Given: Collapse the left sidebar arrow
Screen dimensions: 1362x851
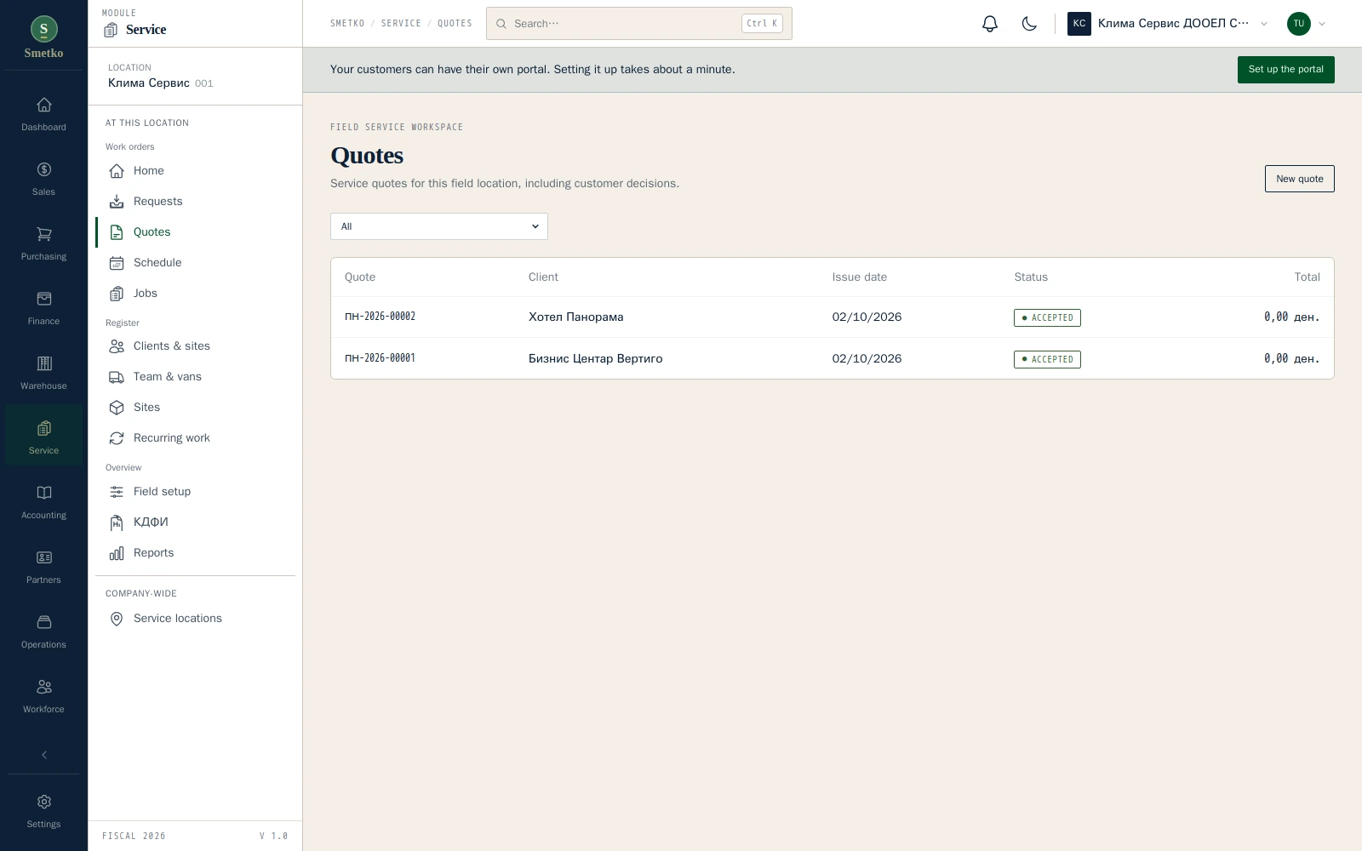Looking at the screenshot, I should click(x=44, y=755).
